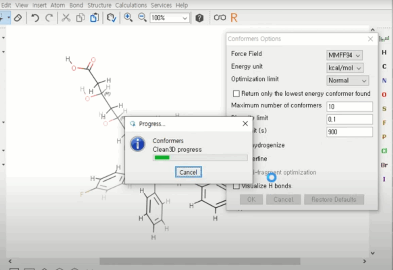Click the "Optimization limit" label
This screenshot has width=393, height=270.
click(x=255, y=79)
